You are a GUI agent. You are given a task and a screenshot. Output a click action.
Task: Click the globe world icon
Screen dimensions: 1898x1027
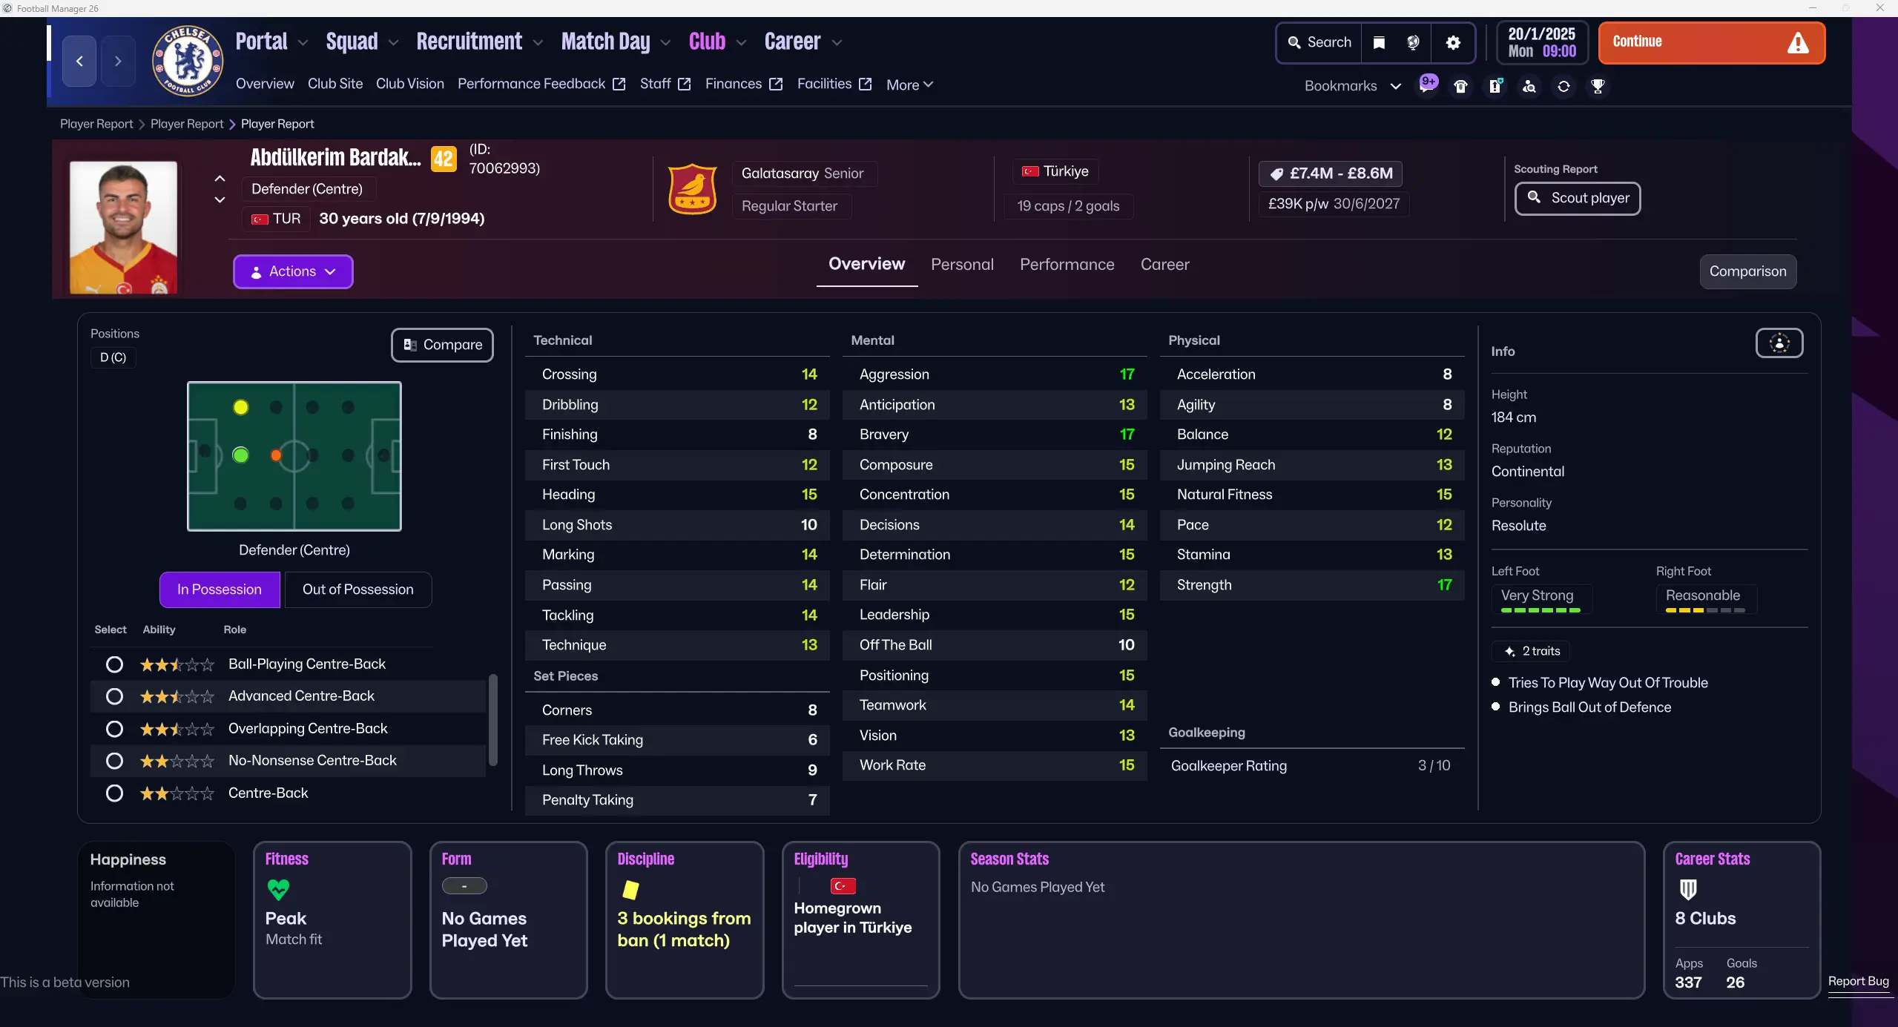tap(1413, 42)
